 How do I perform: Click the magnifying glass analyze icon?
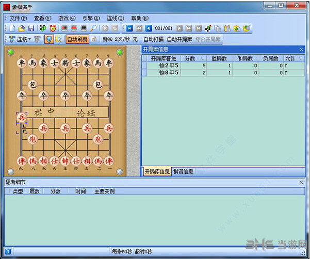pos(93,28)
